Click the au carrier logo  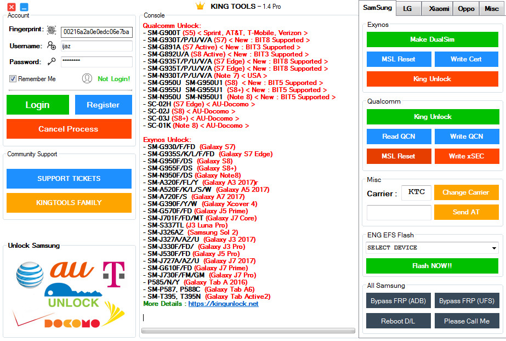point(72,270)
